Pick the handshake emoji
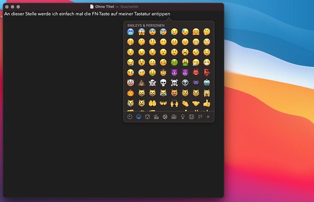The height and width of the screenshot is (202, 314). pyautogui.click(x=196, y=103)
